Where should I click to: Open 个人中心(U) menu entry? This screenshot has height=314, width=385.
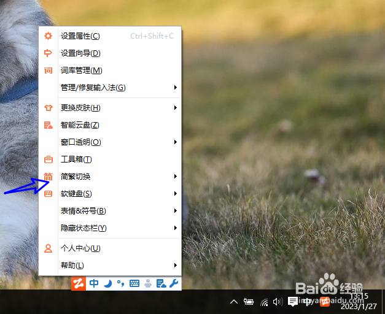pos(110,248)
